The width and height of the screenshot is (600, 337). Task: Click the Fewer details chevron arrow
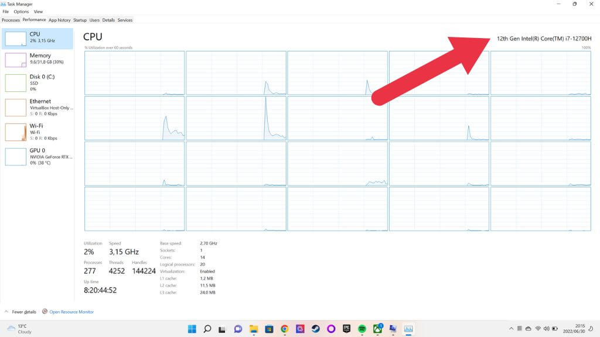(x=6, y=312)
